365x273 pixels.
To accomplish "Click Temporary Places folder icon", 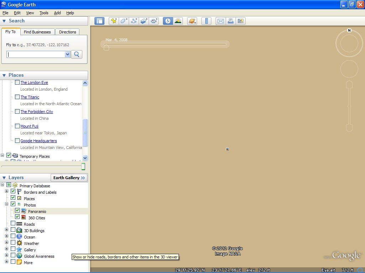I will [15, 156].
